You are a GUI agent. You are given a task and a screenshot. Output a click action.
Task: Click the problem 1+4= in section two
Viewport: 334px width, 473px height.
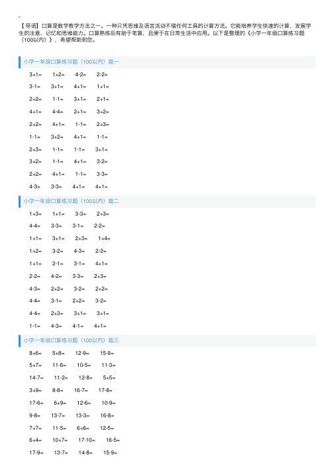[104, 239]
